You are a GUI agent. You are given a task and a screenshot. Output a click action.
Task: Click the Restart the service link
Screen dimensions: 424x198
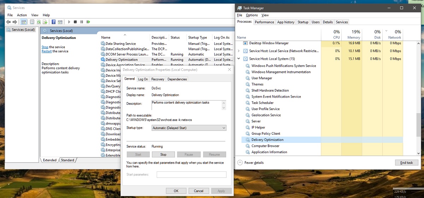[x=47, y=51]
